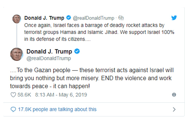Open the small profile avatar in the parent tweet

point(17,19)
